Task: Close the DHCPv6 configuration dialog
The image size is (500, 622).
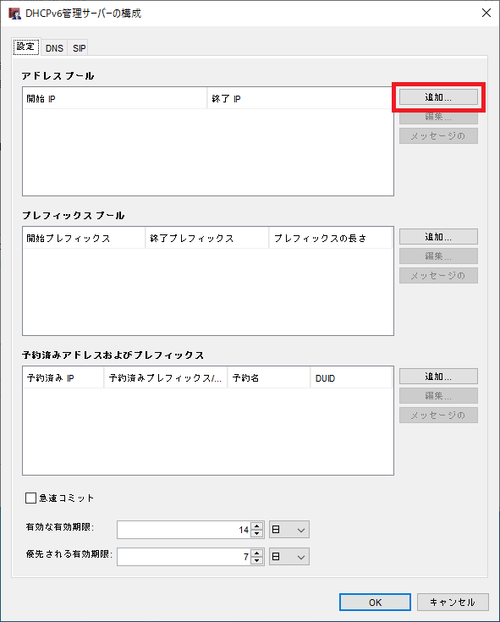Action: [x=486, y=13]
